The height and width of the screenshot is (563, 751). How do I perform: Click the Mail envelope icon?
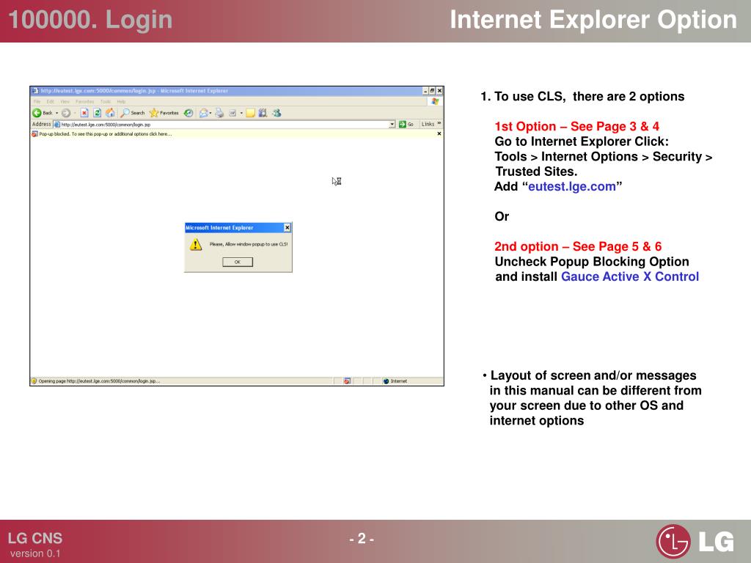tap(204, 113)
